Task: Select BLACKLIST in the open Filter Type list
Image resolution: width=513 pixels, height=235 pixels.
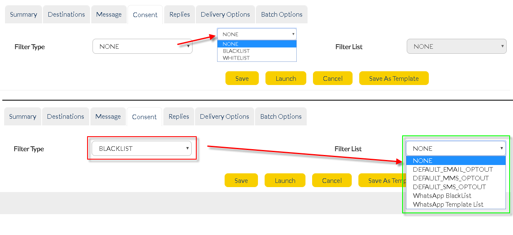Action: pos(236,51)
